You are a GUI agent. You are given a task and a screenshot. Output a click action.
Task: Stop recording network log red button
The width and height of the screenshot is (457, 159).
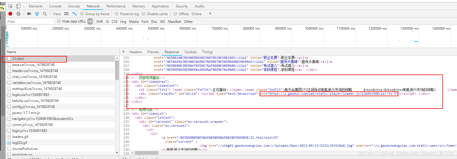11,14
